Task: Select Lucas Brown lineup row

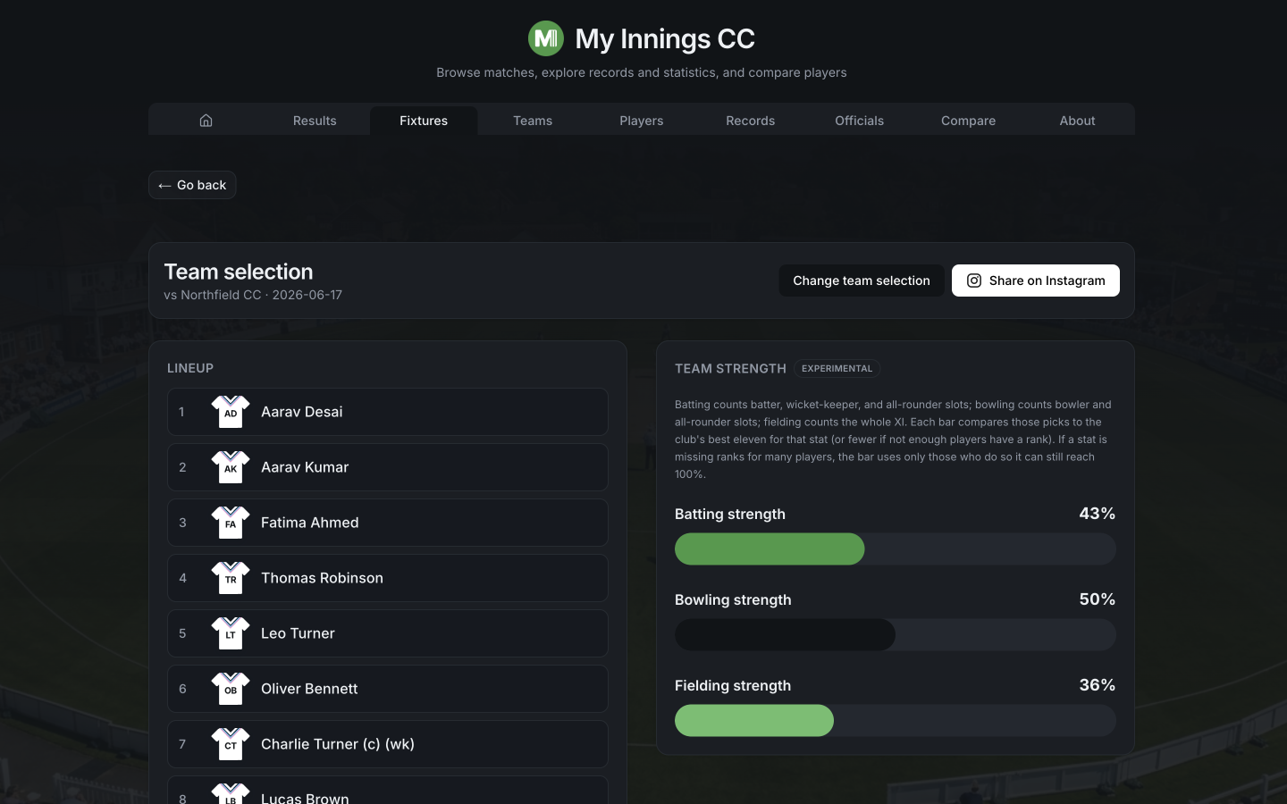Action: [388, 791]
